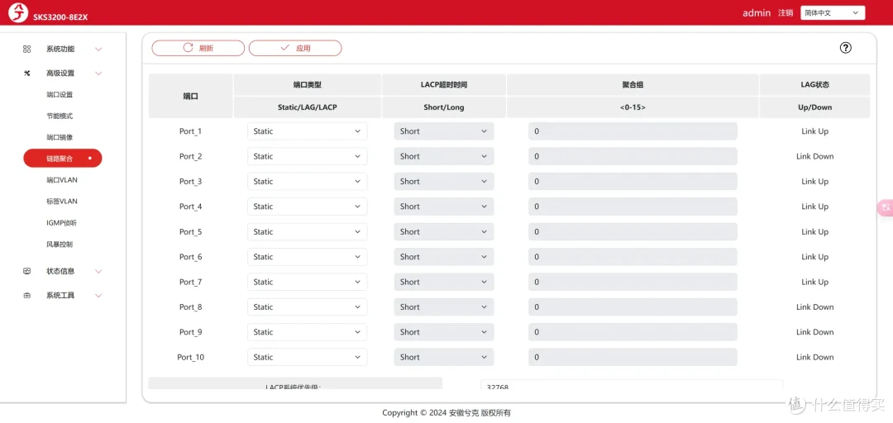Screen dimensions: 893x423
Task: Open 标签VLAN in sidebar
Action: click(61, 201)
